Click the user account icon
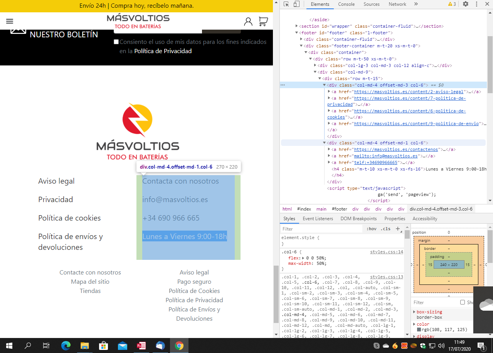 click(x=248, y=22)
